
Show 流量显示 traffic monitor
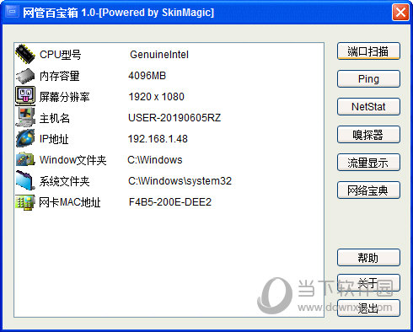(x=368, y=163)
